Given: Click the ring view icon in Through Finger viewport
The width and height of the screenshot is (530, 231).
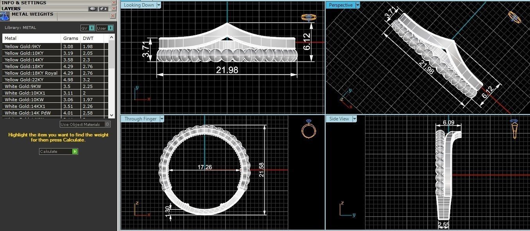Looking at the screenshot, I should pos(308,129).
